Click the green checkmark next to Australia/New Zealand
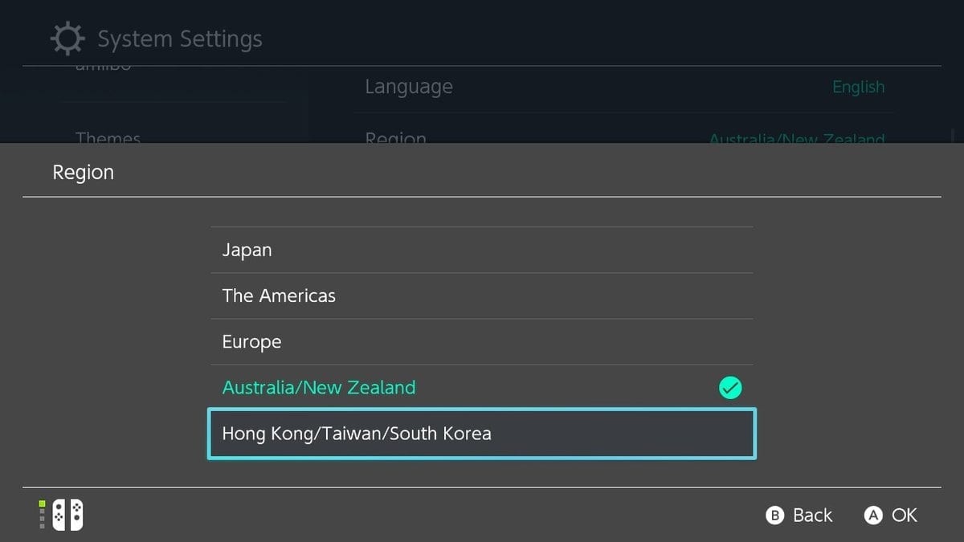This screenshot has width=964, height=542. pos(729,388)
